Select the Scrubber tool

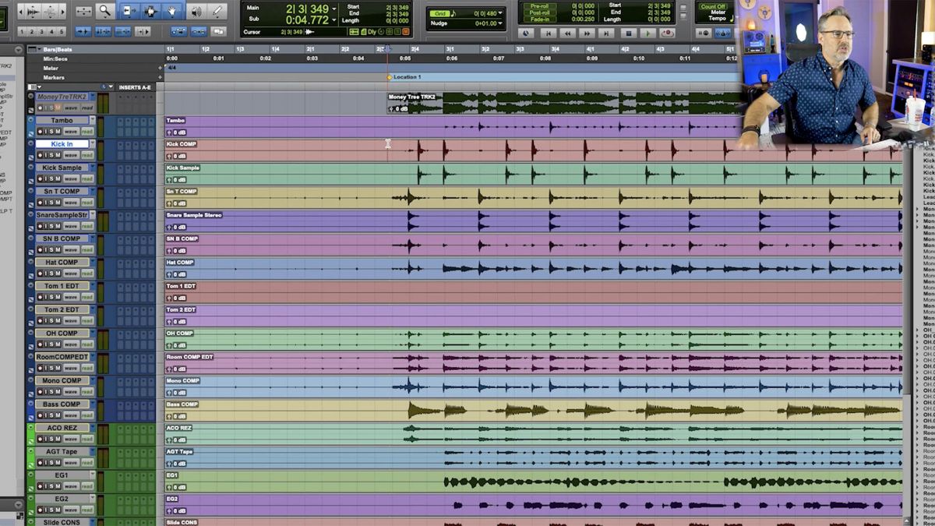point(195,10)
